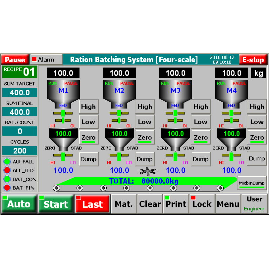Click Dump button for M2

pyautogui.click(x=145, y=159)
